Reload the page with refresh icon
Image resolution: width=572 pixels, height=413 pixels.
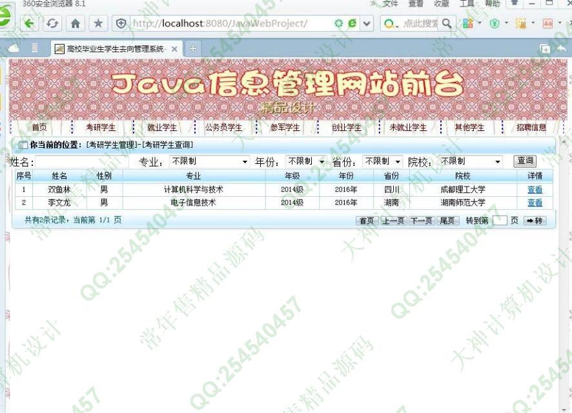52,24
